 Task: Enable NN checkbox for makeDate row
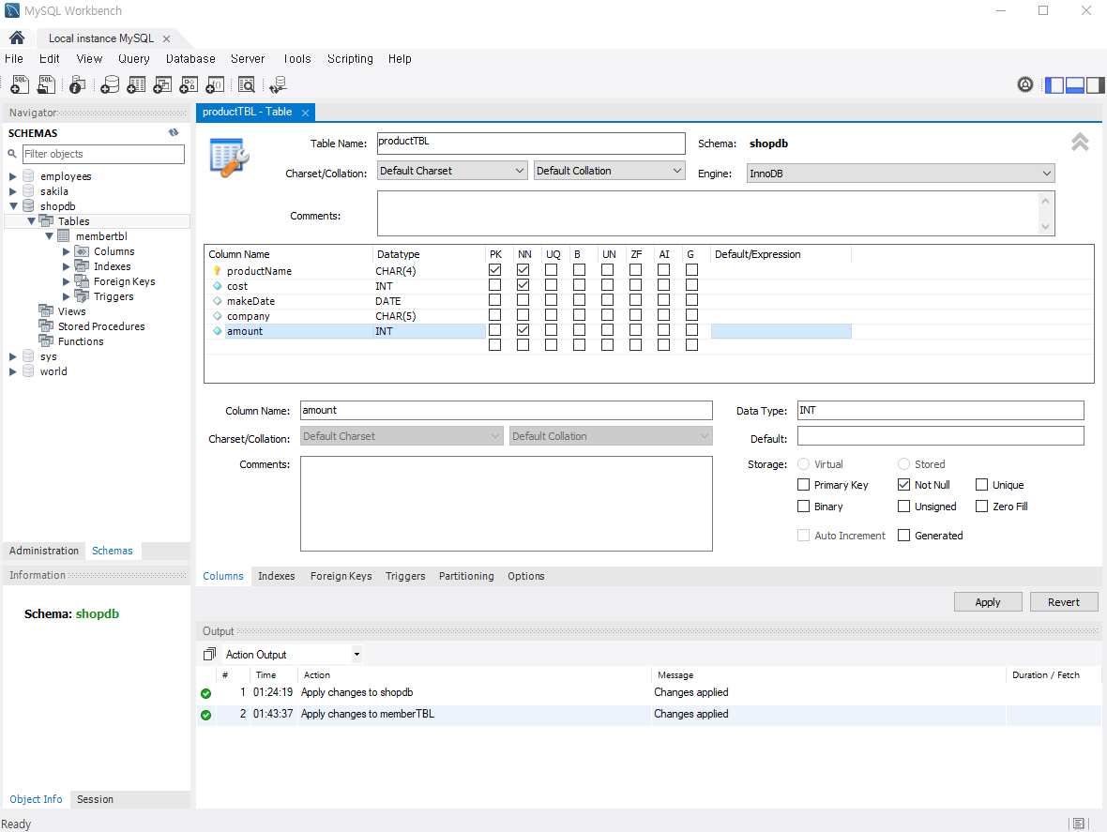pos(523,300)
